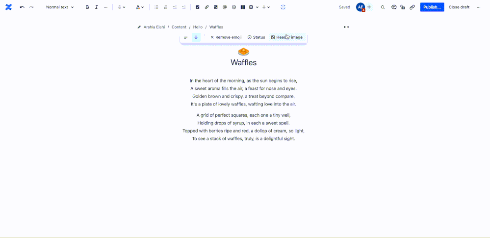Open the Waffles breadcrumb link
Screen dimensions: 490x238
pos(216,27)
